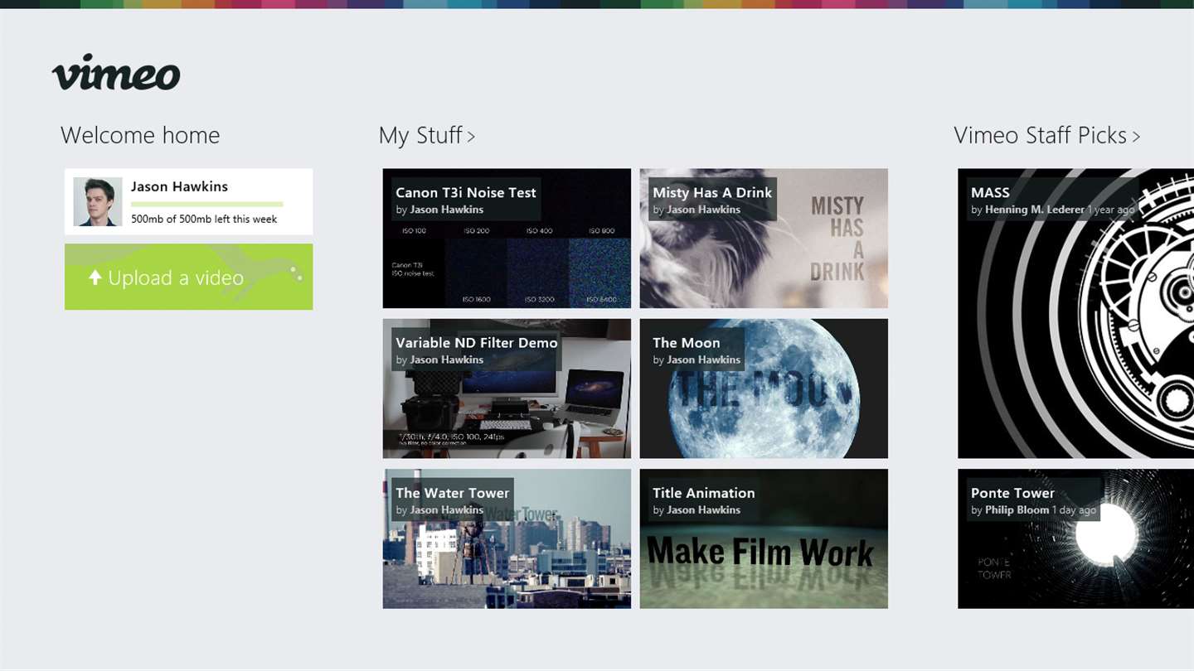Open Variable ND Filter Demo video
The width and height of the screenshot is (1194, 671).
pyautogui.click(x=507, y=389)
